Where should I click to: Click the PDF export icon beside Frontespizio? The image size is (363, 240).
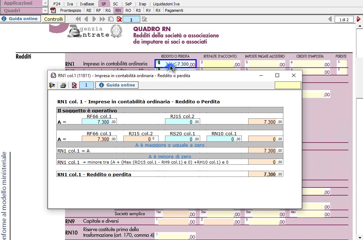[x=53, y=10]
